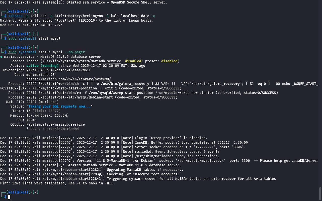Click the --no-pager flag in status command

pyautogui.click(x=74, y=52)
